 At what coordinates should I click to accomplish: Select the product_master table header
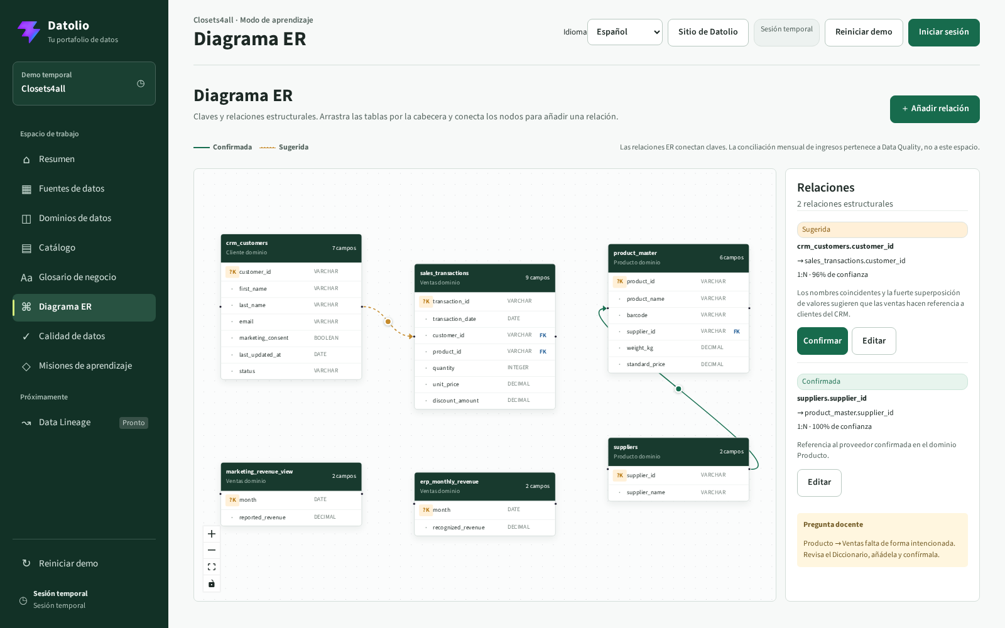coord(678,258)
